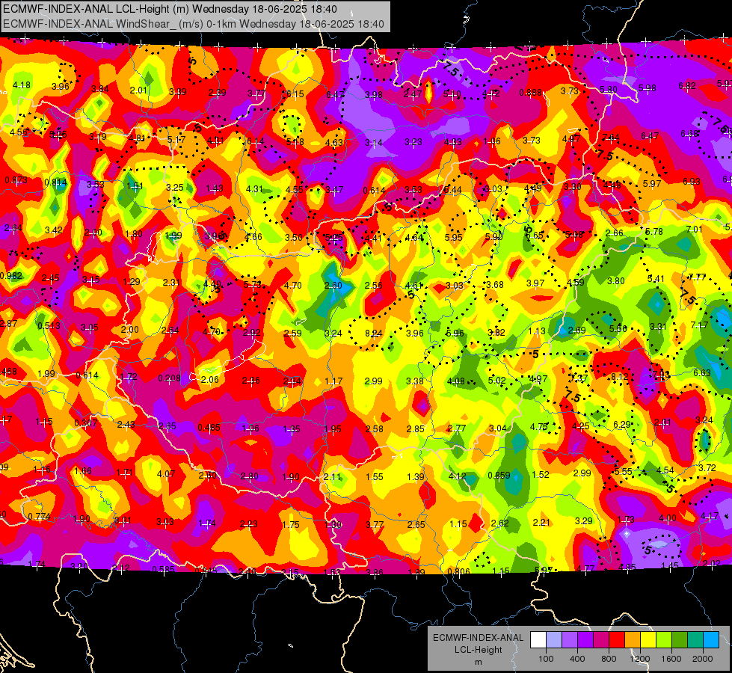Click the wind shear value 4.18
732x673 pixels.
click(22, 85)
